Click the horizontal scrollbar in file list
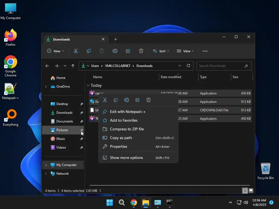 169,185
